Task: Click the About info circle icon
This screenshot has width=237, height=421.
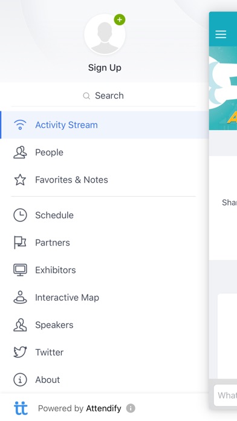Action: pyautogui.click(x=20, y=380)
